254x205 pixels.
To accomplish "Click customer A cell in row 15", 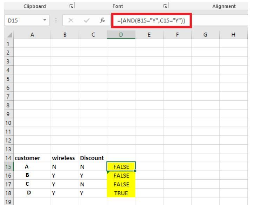I will point(32,166).
